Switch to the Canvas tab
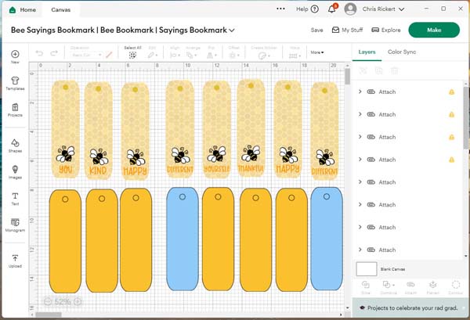Screen dimensions: 470x320 click(x=61, y=10)
